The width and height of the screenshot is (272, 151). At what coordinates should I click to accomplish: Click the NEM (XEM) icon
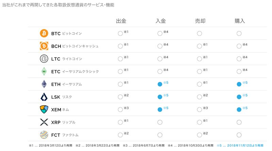[x=44, y=110]
